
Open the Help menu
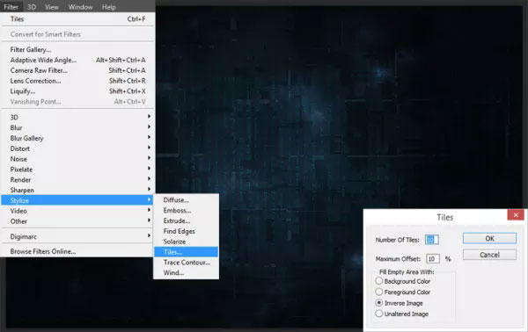(109, 7)
